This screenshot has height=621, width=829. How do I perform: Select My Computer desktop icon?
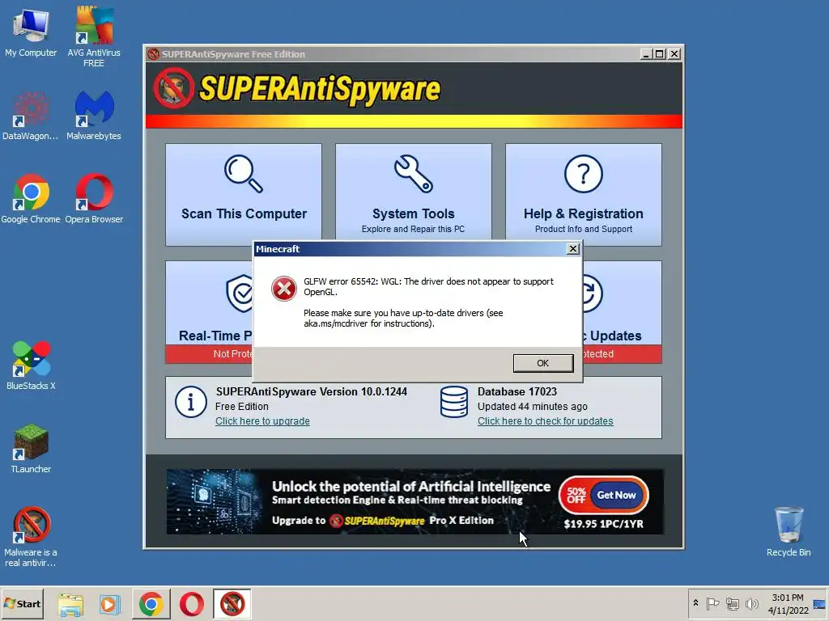(x=31, y=32)
